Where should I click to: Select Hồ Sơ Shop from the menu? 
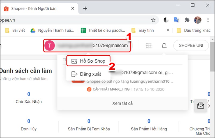coord(88,61)
